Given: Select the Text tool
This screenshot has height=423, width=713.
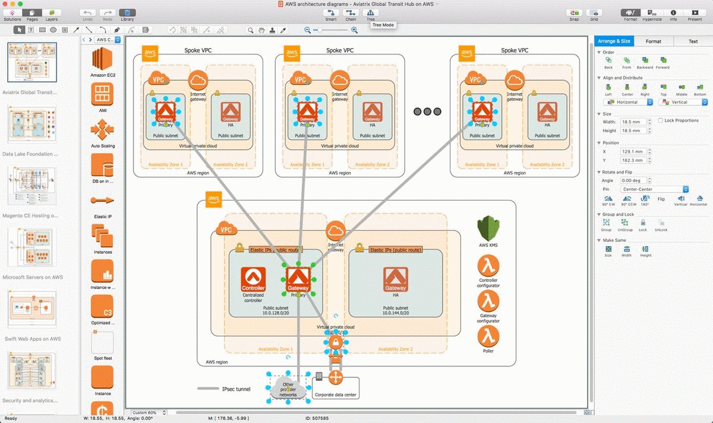Looking at the screenshot, I should (31, 30).
